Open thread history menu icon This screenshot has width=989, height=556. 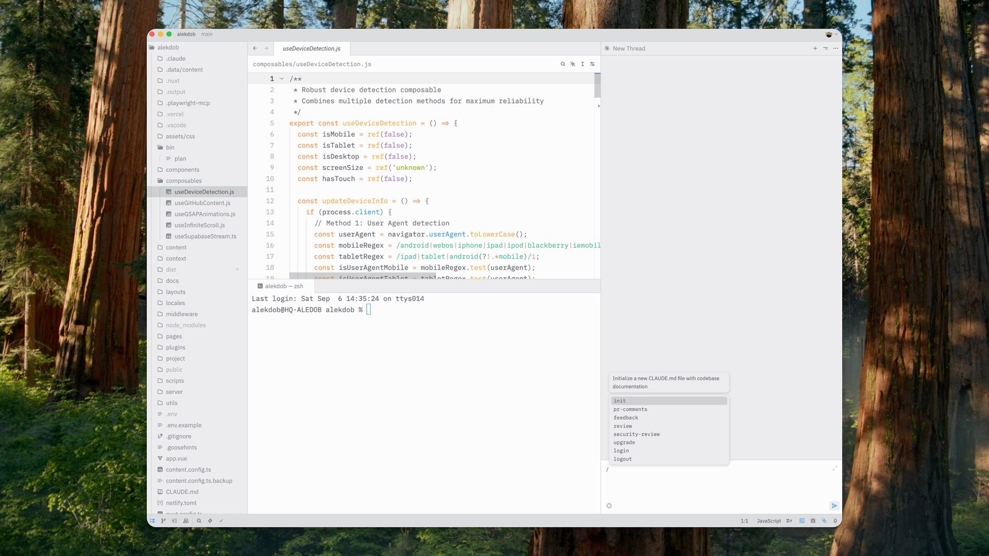825,48
